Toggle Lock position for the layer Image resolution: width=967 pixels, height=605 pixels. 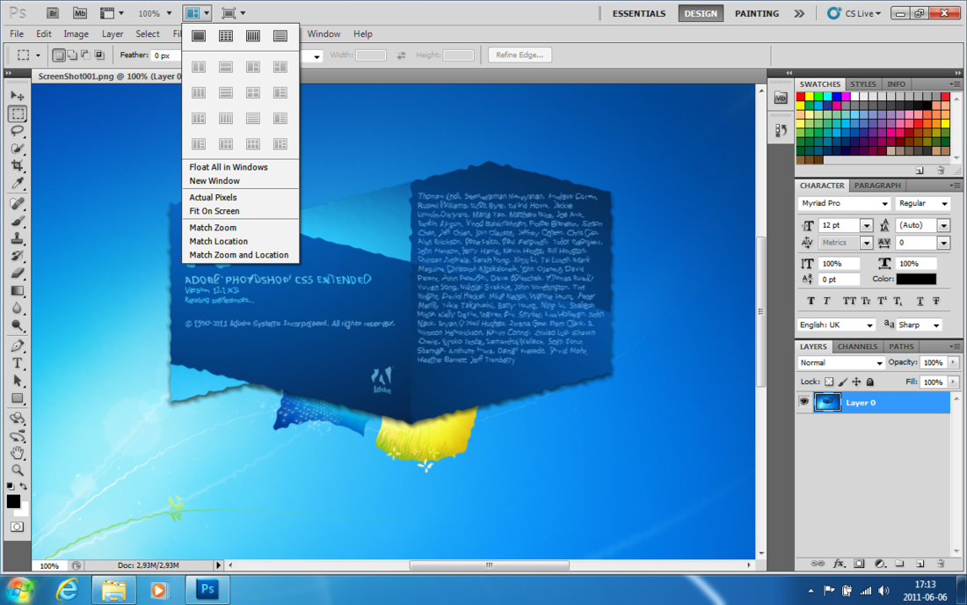856,382
